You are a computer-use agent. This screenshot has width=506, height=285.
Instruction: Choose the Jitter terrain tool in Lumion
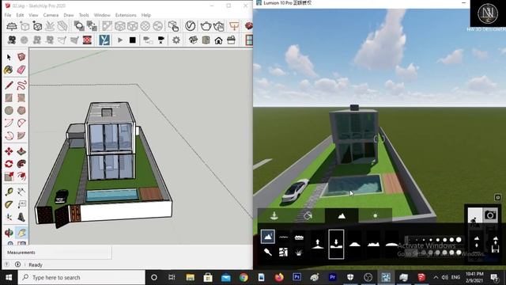373,244
